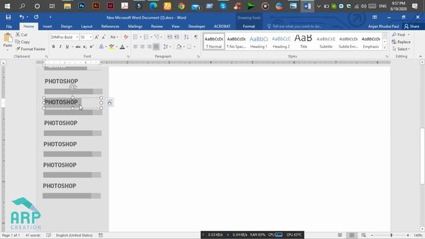Click the word count in status bar
Image resolution: width=425 pixels, height=239 pixels.
coord(33,235)
